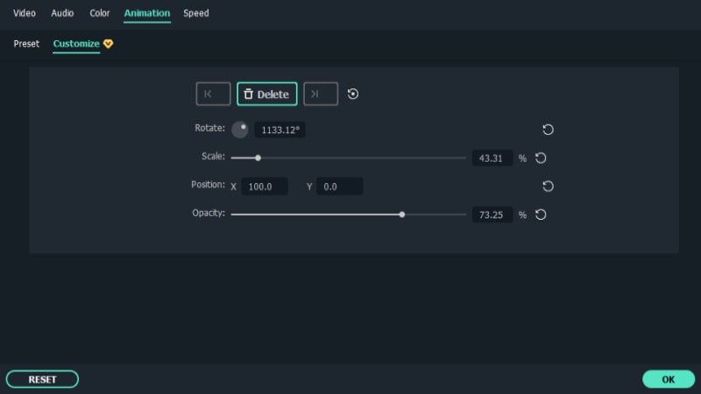Delete the current keyframe
Screen dimensions: 701x394
(x=267, y=94)
